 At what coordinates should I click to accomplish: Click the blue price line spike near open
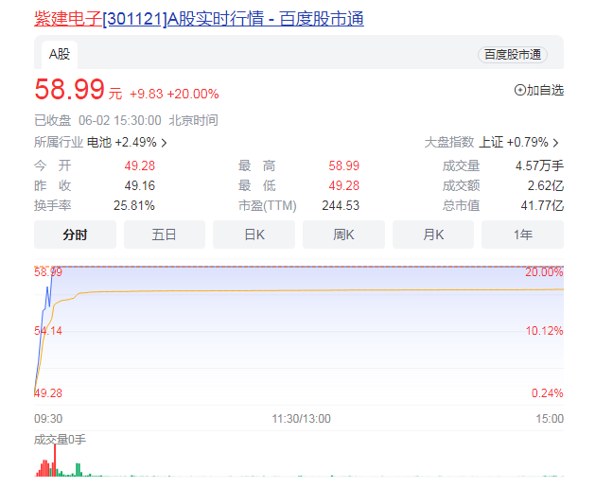coord(47,288)
